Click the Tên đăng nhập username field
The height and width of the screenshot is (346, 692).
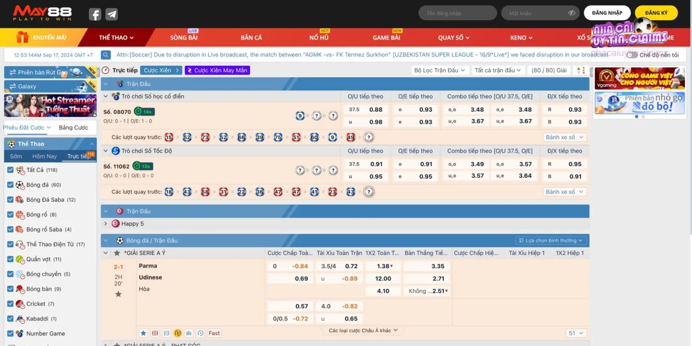(x=457, y=13)
